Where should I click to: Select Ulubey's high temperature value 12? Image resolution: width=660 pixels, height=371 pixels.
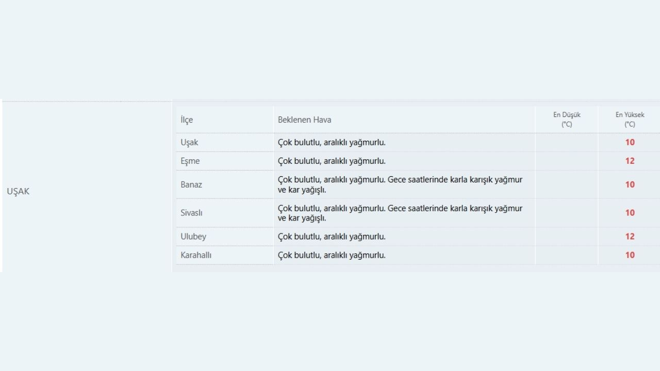tap(630, 237)
